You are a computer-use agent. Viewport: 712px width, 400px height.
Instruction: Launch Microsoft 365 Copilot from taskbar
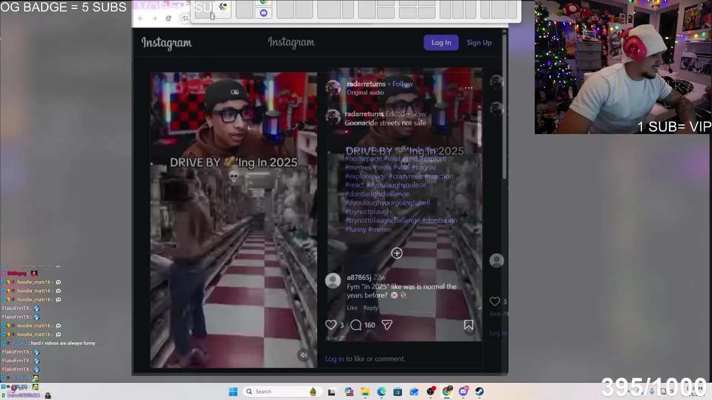[x=349, y=392]
